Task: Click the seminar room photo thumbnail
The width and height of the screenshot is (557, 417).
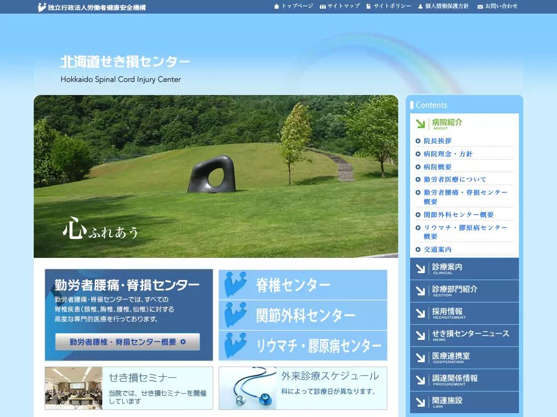Action: [74, 388]
